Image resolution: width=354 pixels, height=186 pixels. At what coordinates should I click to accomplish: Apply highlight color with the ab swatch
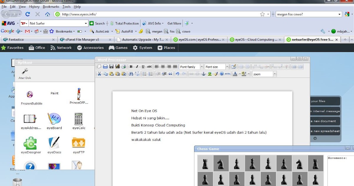(x=244, y=74)
